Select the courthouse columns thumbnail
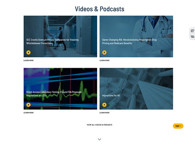The height and width of the screenshot is (146, 195). [x=136, y=89]
